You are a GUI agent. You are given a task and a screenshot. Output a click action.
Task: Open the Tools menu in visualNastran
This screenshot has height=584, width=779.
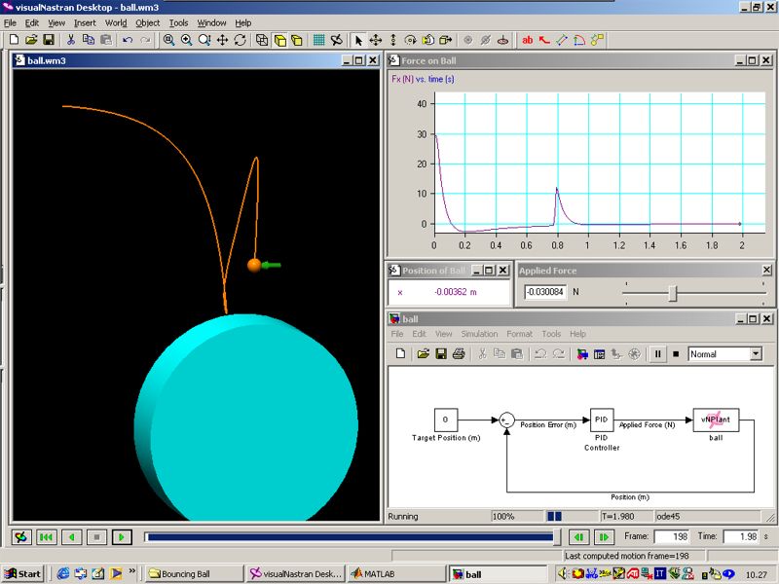[178, 22]
